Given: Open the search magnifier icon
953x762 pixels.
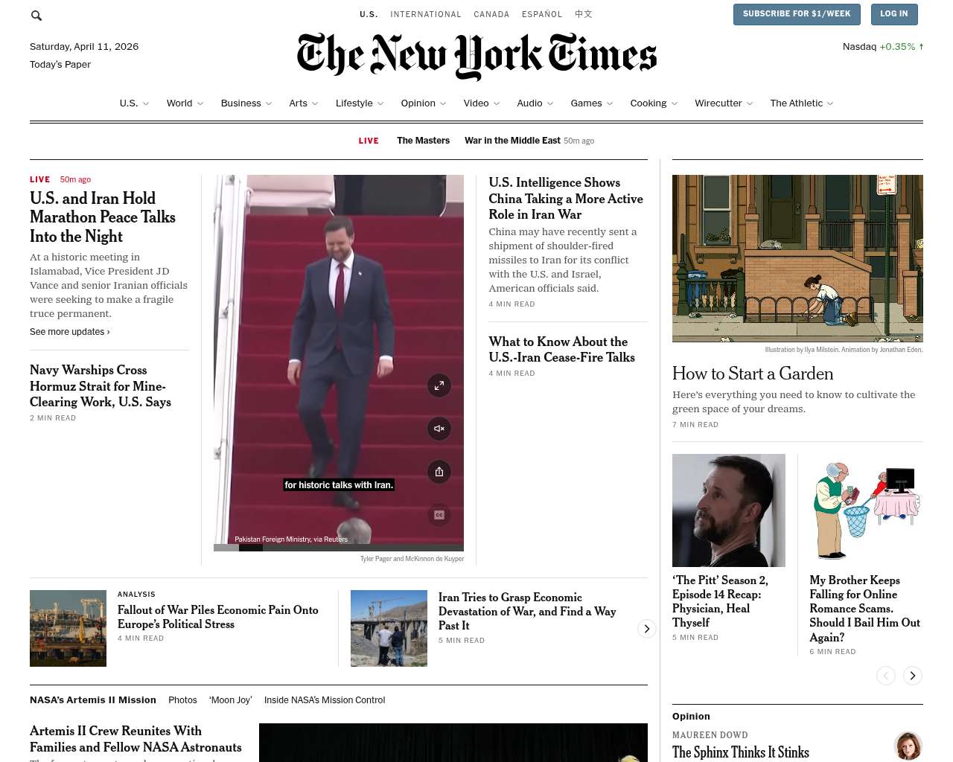Looking at the screenshot, I should 36,15.
